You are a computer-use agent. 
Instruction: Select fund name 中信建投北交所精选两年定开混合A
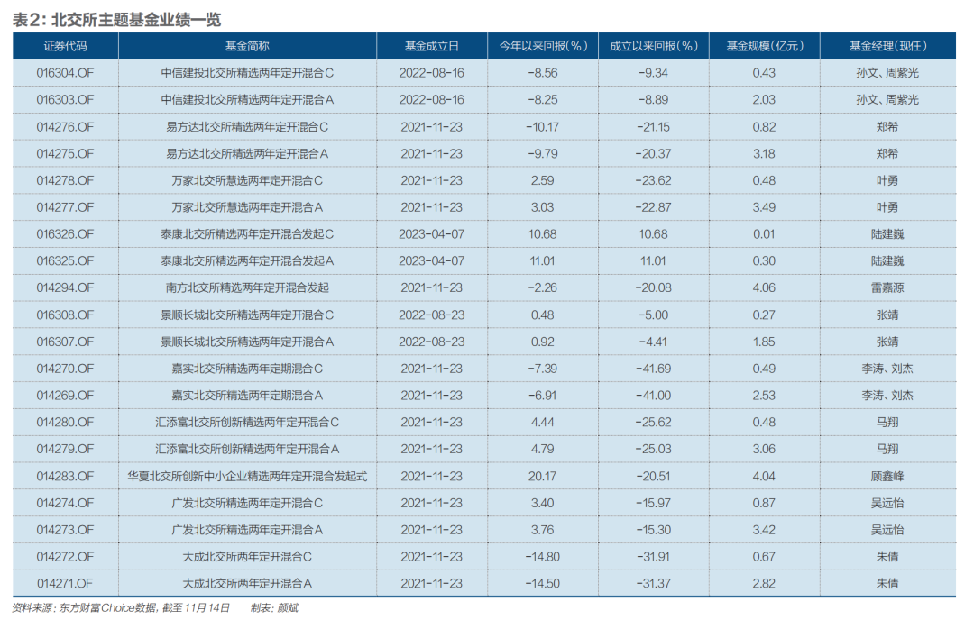coord(247,100)
